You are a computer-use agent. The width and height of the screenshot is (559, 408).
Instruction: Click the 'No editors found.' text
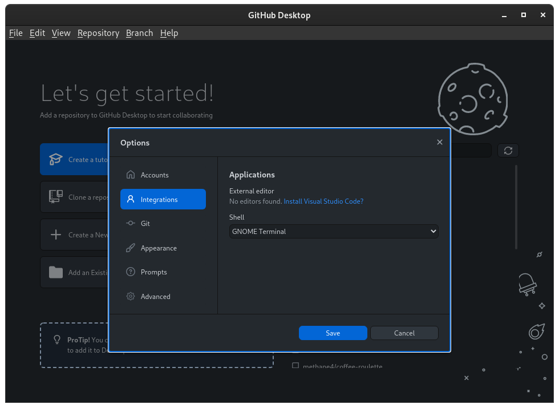pos(256,201)
